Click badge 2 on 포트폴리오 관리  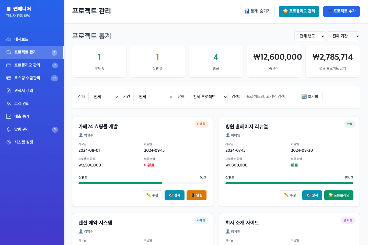pyautogui.click(x=55, y=65)
